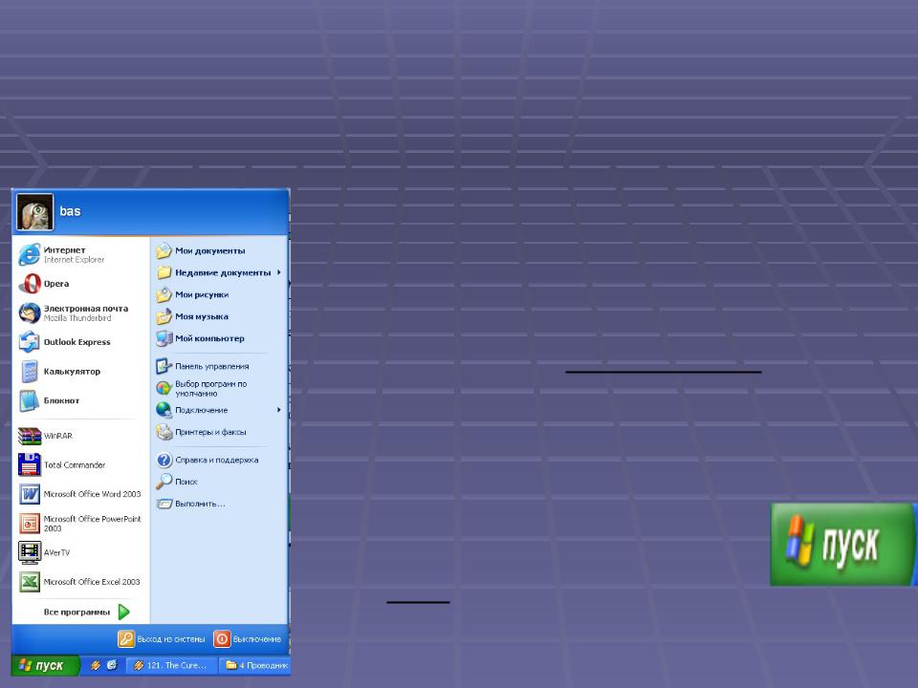
Task: Launch the Opera browser icon
Action: pyautogui.click(x=30, y=284)
